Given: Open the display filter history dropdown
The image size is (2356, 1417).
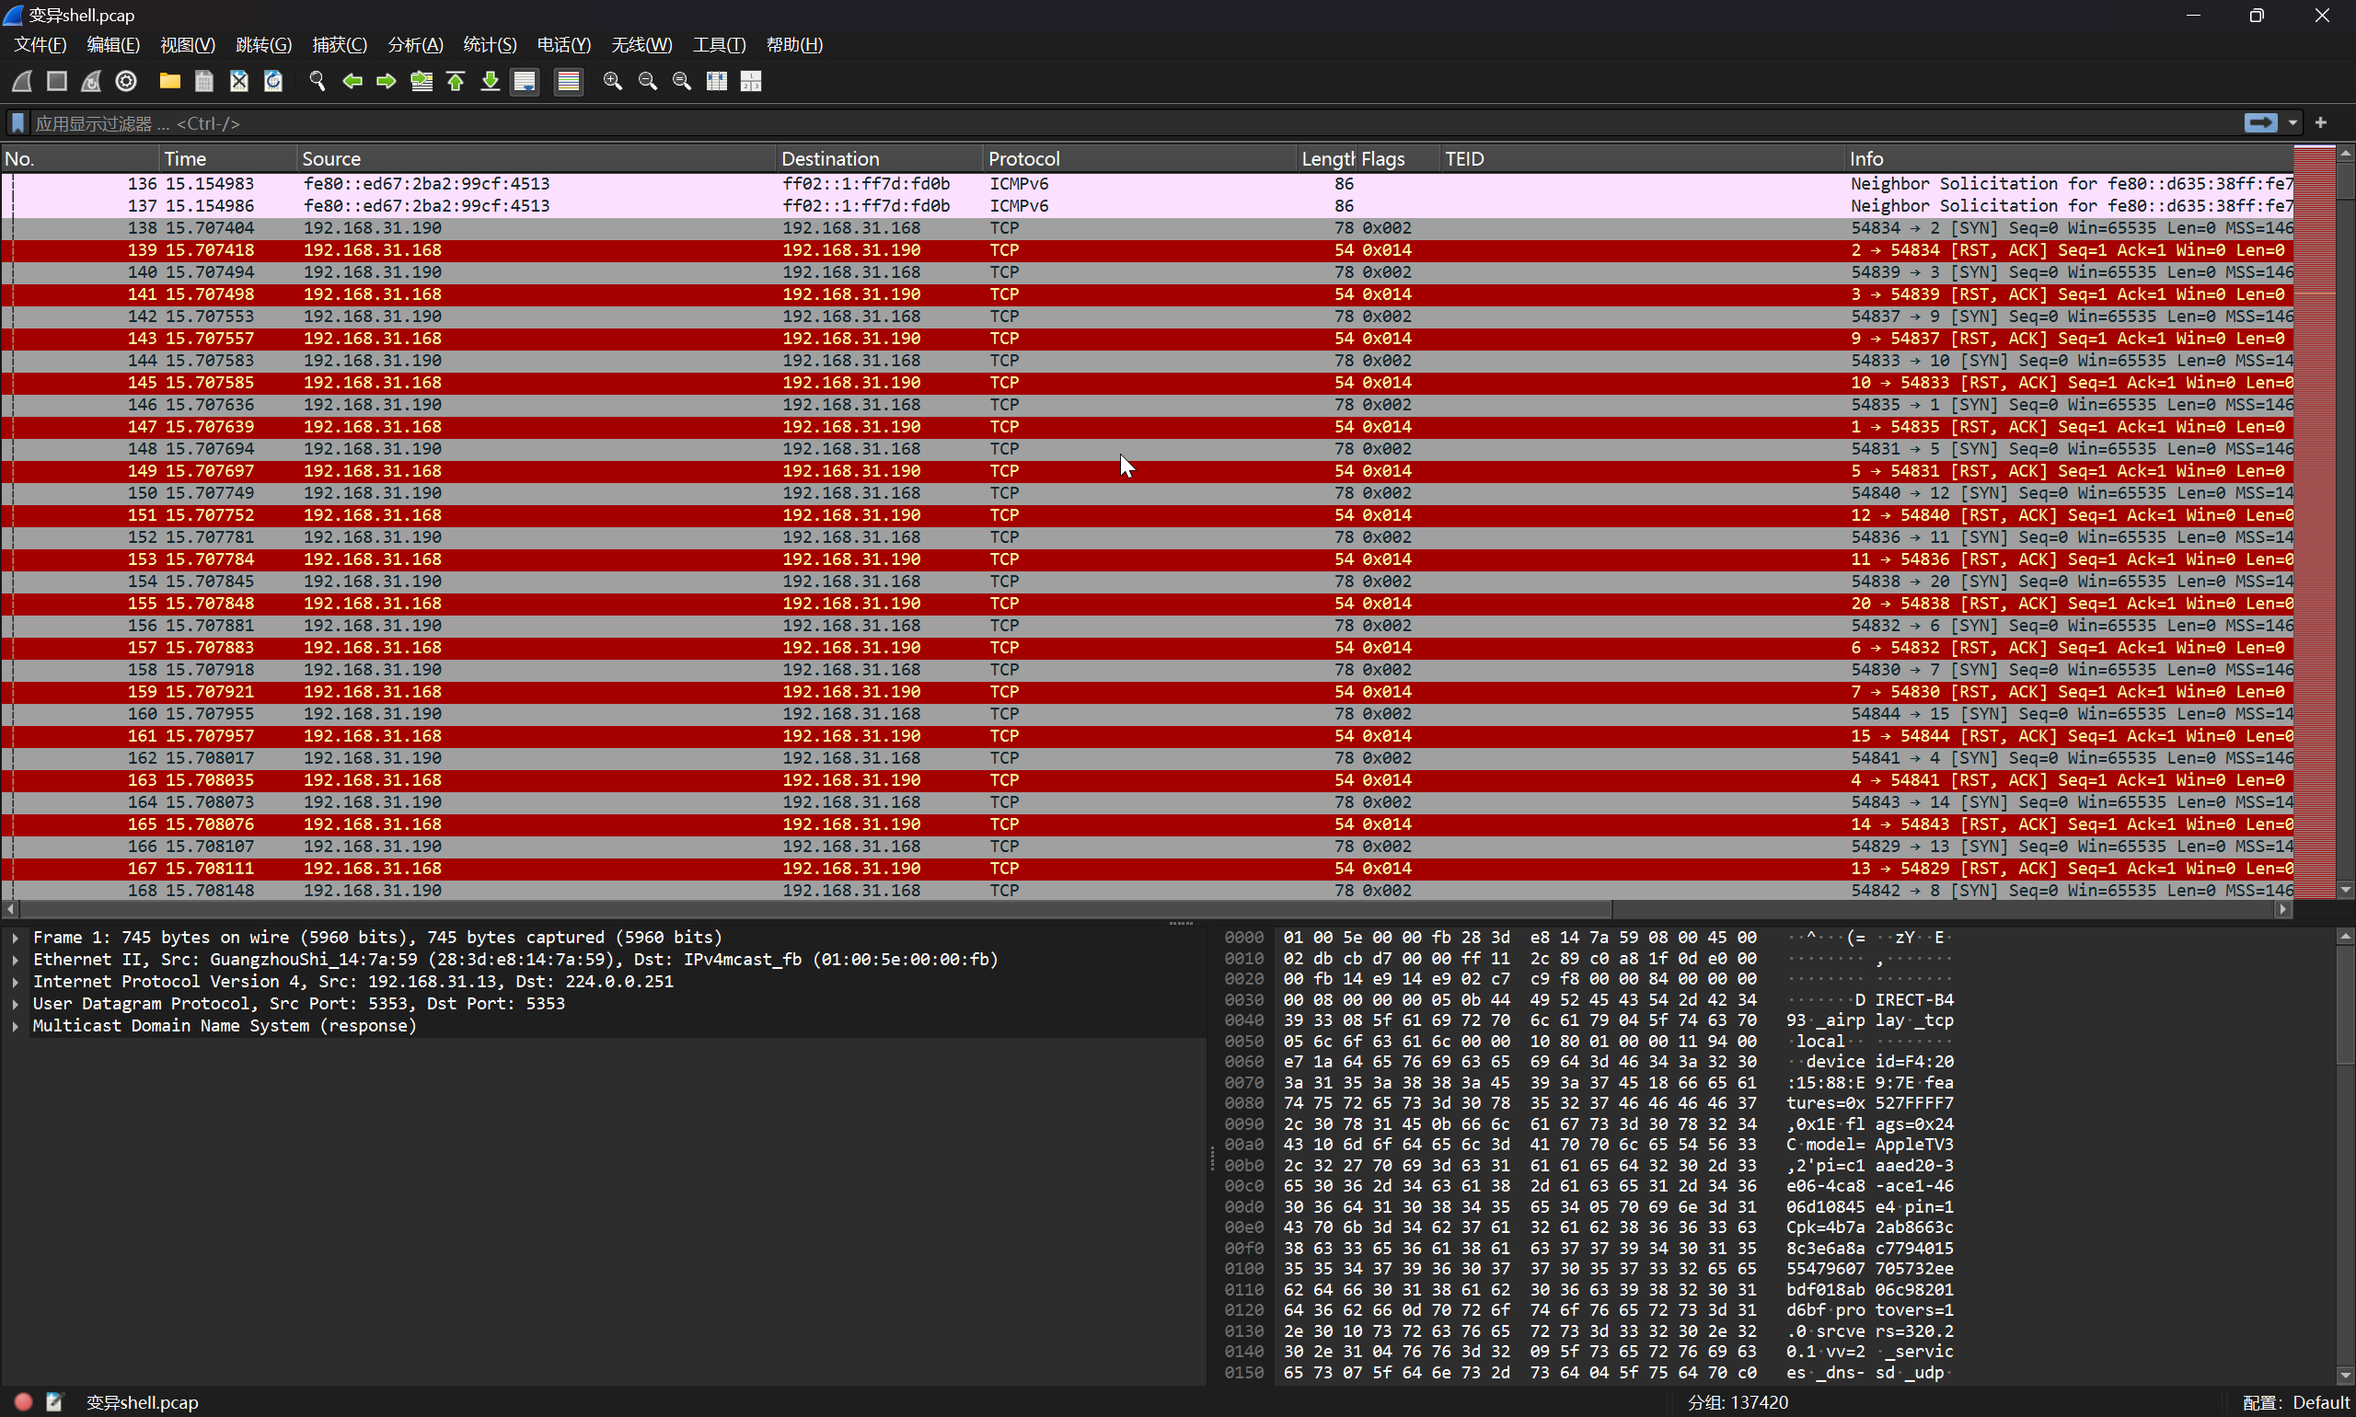Looking at the screenshot, I should (x=2292, y=123).
